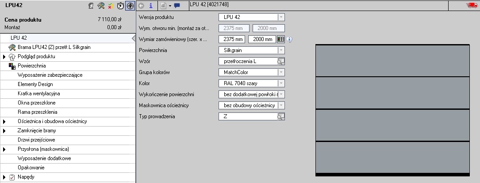
Task: Collapse the panel using arrow on LPU 42 row
Action: click(x=134, y=38)
